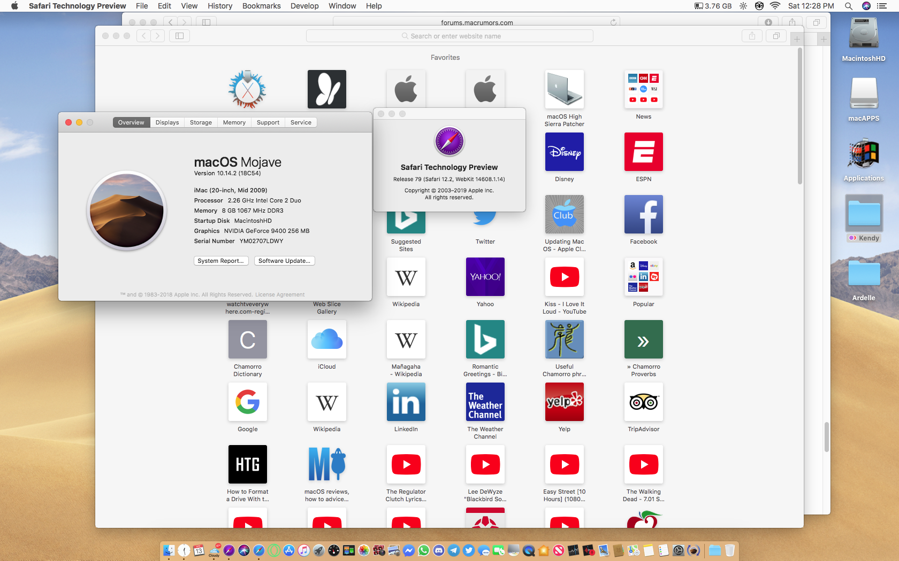899x561 pixels.
Task: Show the sidebar in the front Safari window
Action: point(180,36)
